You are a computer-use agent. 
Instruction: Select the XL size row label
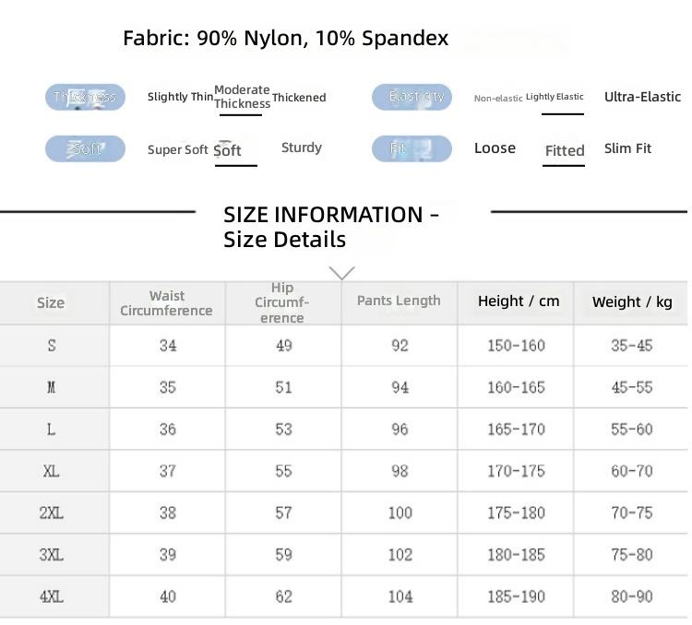51,471
